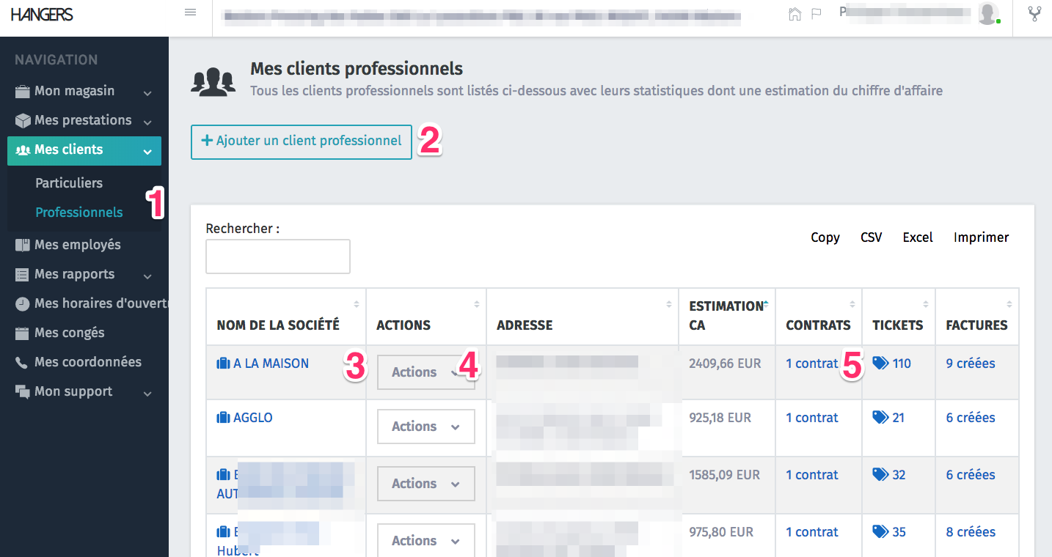Expand the Mes prestations chevron
The height and width of the screenshot is (557, 1052).
pyautogui.click(x=147, y=122)
